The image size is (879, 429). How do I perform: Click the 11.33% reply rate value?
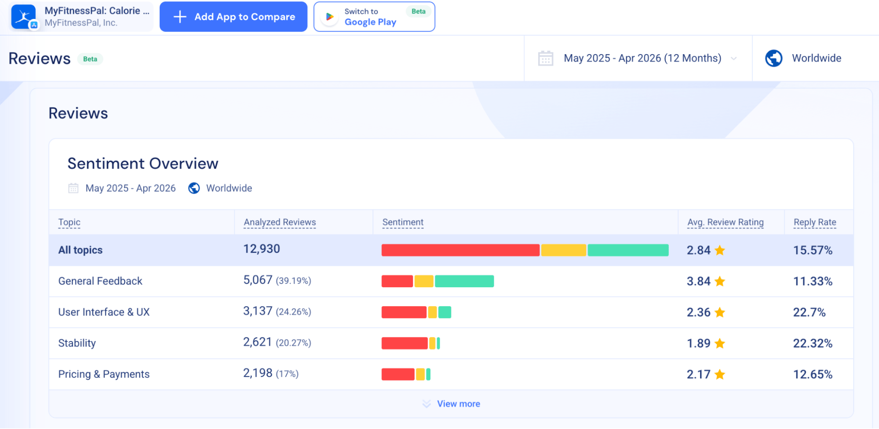813,281
